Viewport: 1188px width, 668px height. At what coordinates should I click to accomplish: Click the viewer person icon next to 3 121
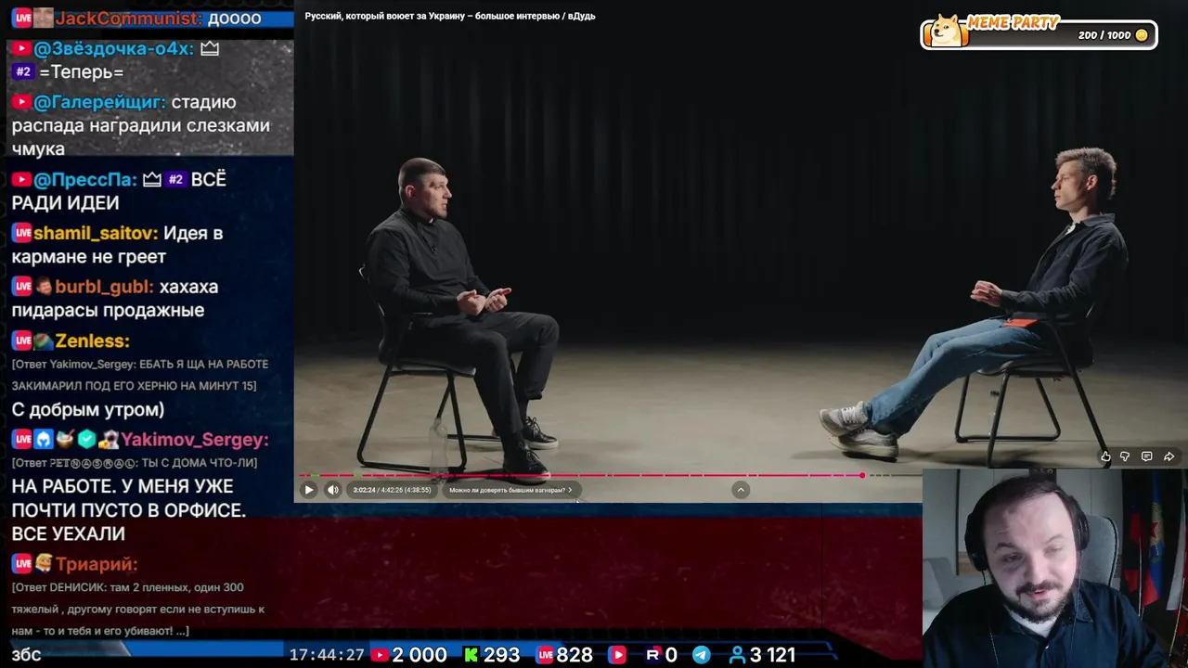tap(737, 655)
